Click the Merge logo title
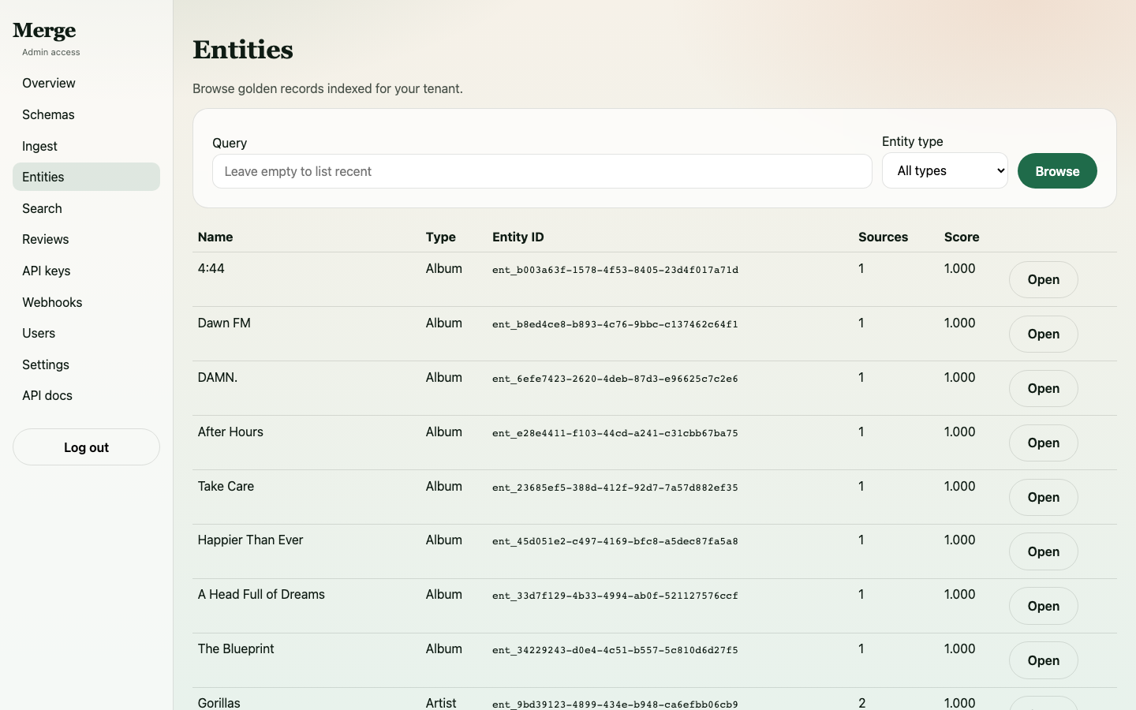The width and height of the screenshot is (1136, 710). 44,31
